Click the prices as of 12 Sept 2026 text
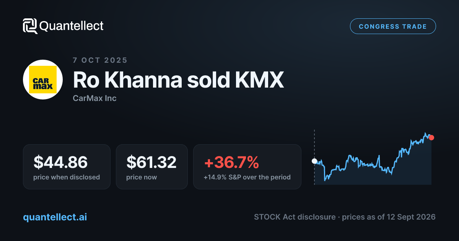This screenshot has width=459, height=241. pos(389,217)
